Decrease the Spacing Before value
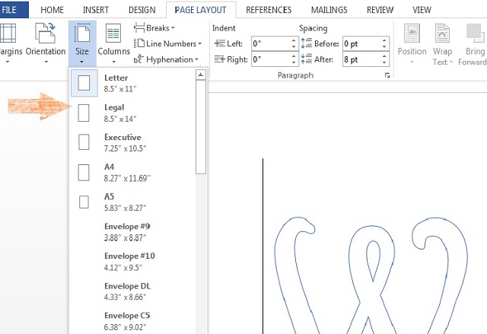 [384, 47]
